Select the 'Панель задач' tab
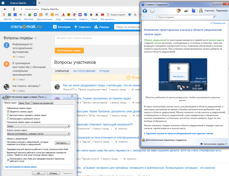The width and height of the screenshot is (229, 176). click(x=10, y=103)
